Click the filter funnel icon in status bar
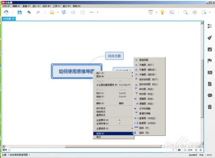Screen dimensions: 215x158 tap(173, 150)
